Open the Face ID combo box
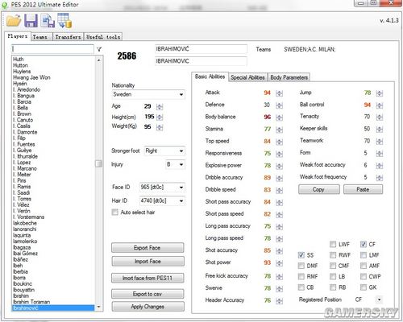This screenshot has width=403, height=322. pos(162,187)
